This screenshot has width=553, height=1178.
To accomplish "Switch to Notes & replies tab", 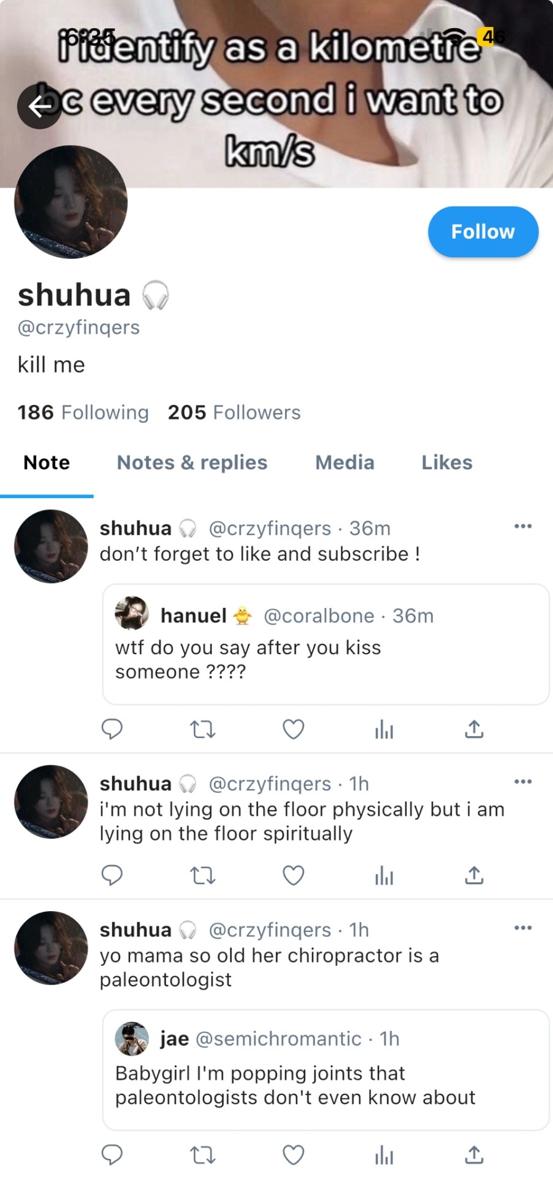I will point(192,463).
